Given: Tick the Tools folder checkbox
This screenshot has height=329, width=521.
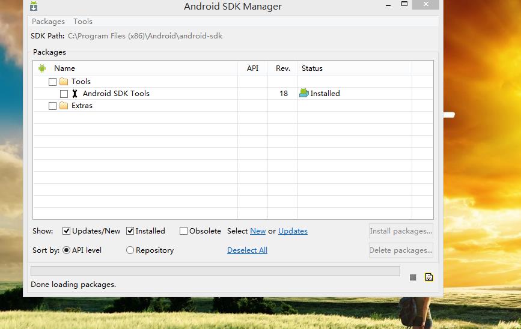Looking at the screenshot, I should [52, 82].
